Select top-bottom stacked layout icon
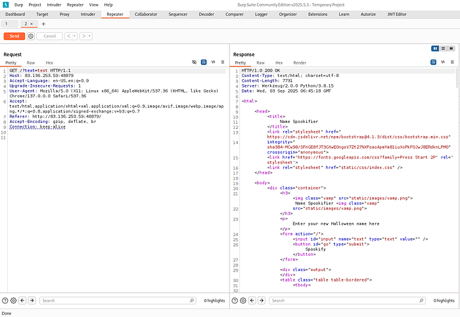Viewport: 460px width, 317px height. point(444,49)
